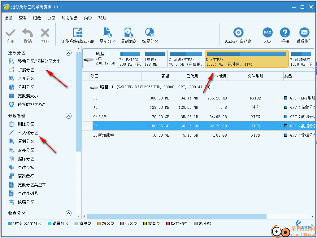Sort by the 分区 column header
317x238 pixels.
point(115,76)
